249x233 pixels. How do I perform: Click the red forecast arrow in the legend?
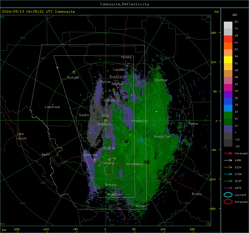228,153
